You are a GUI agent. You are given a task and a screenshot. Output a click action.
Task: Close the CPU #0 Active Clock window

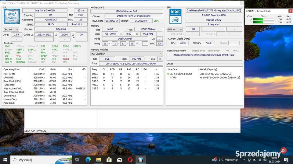coord(290,11)
